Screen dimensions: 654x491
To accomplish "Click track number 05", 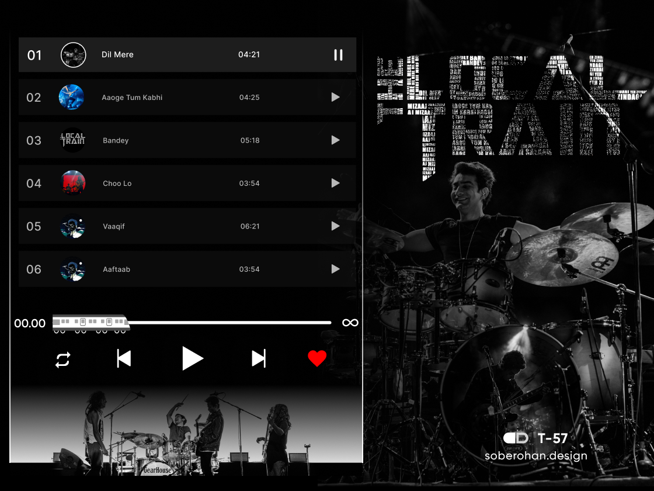I will (x=34, y=227).
